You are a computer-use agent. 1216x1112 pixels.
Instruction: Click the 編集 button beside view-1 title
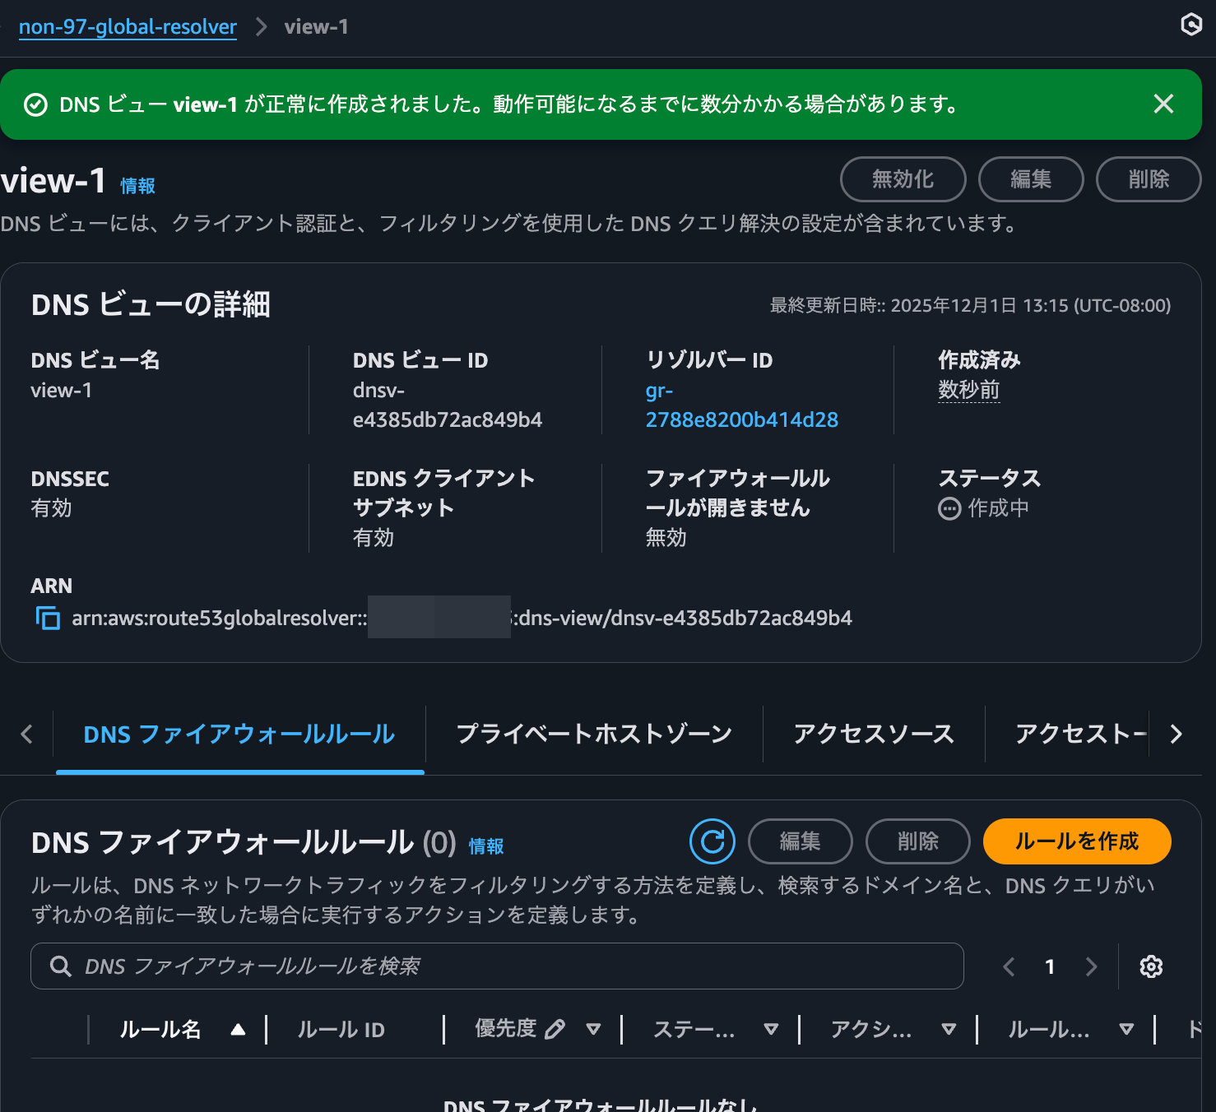point(1031,179)
